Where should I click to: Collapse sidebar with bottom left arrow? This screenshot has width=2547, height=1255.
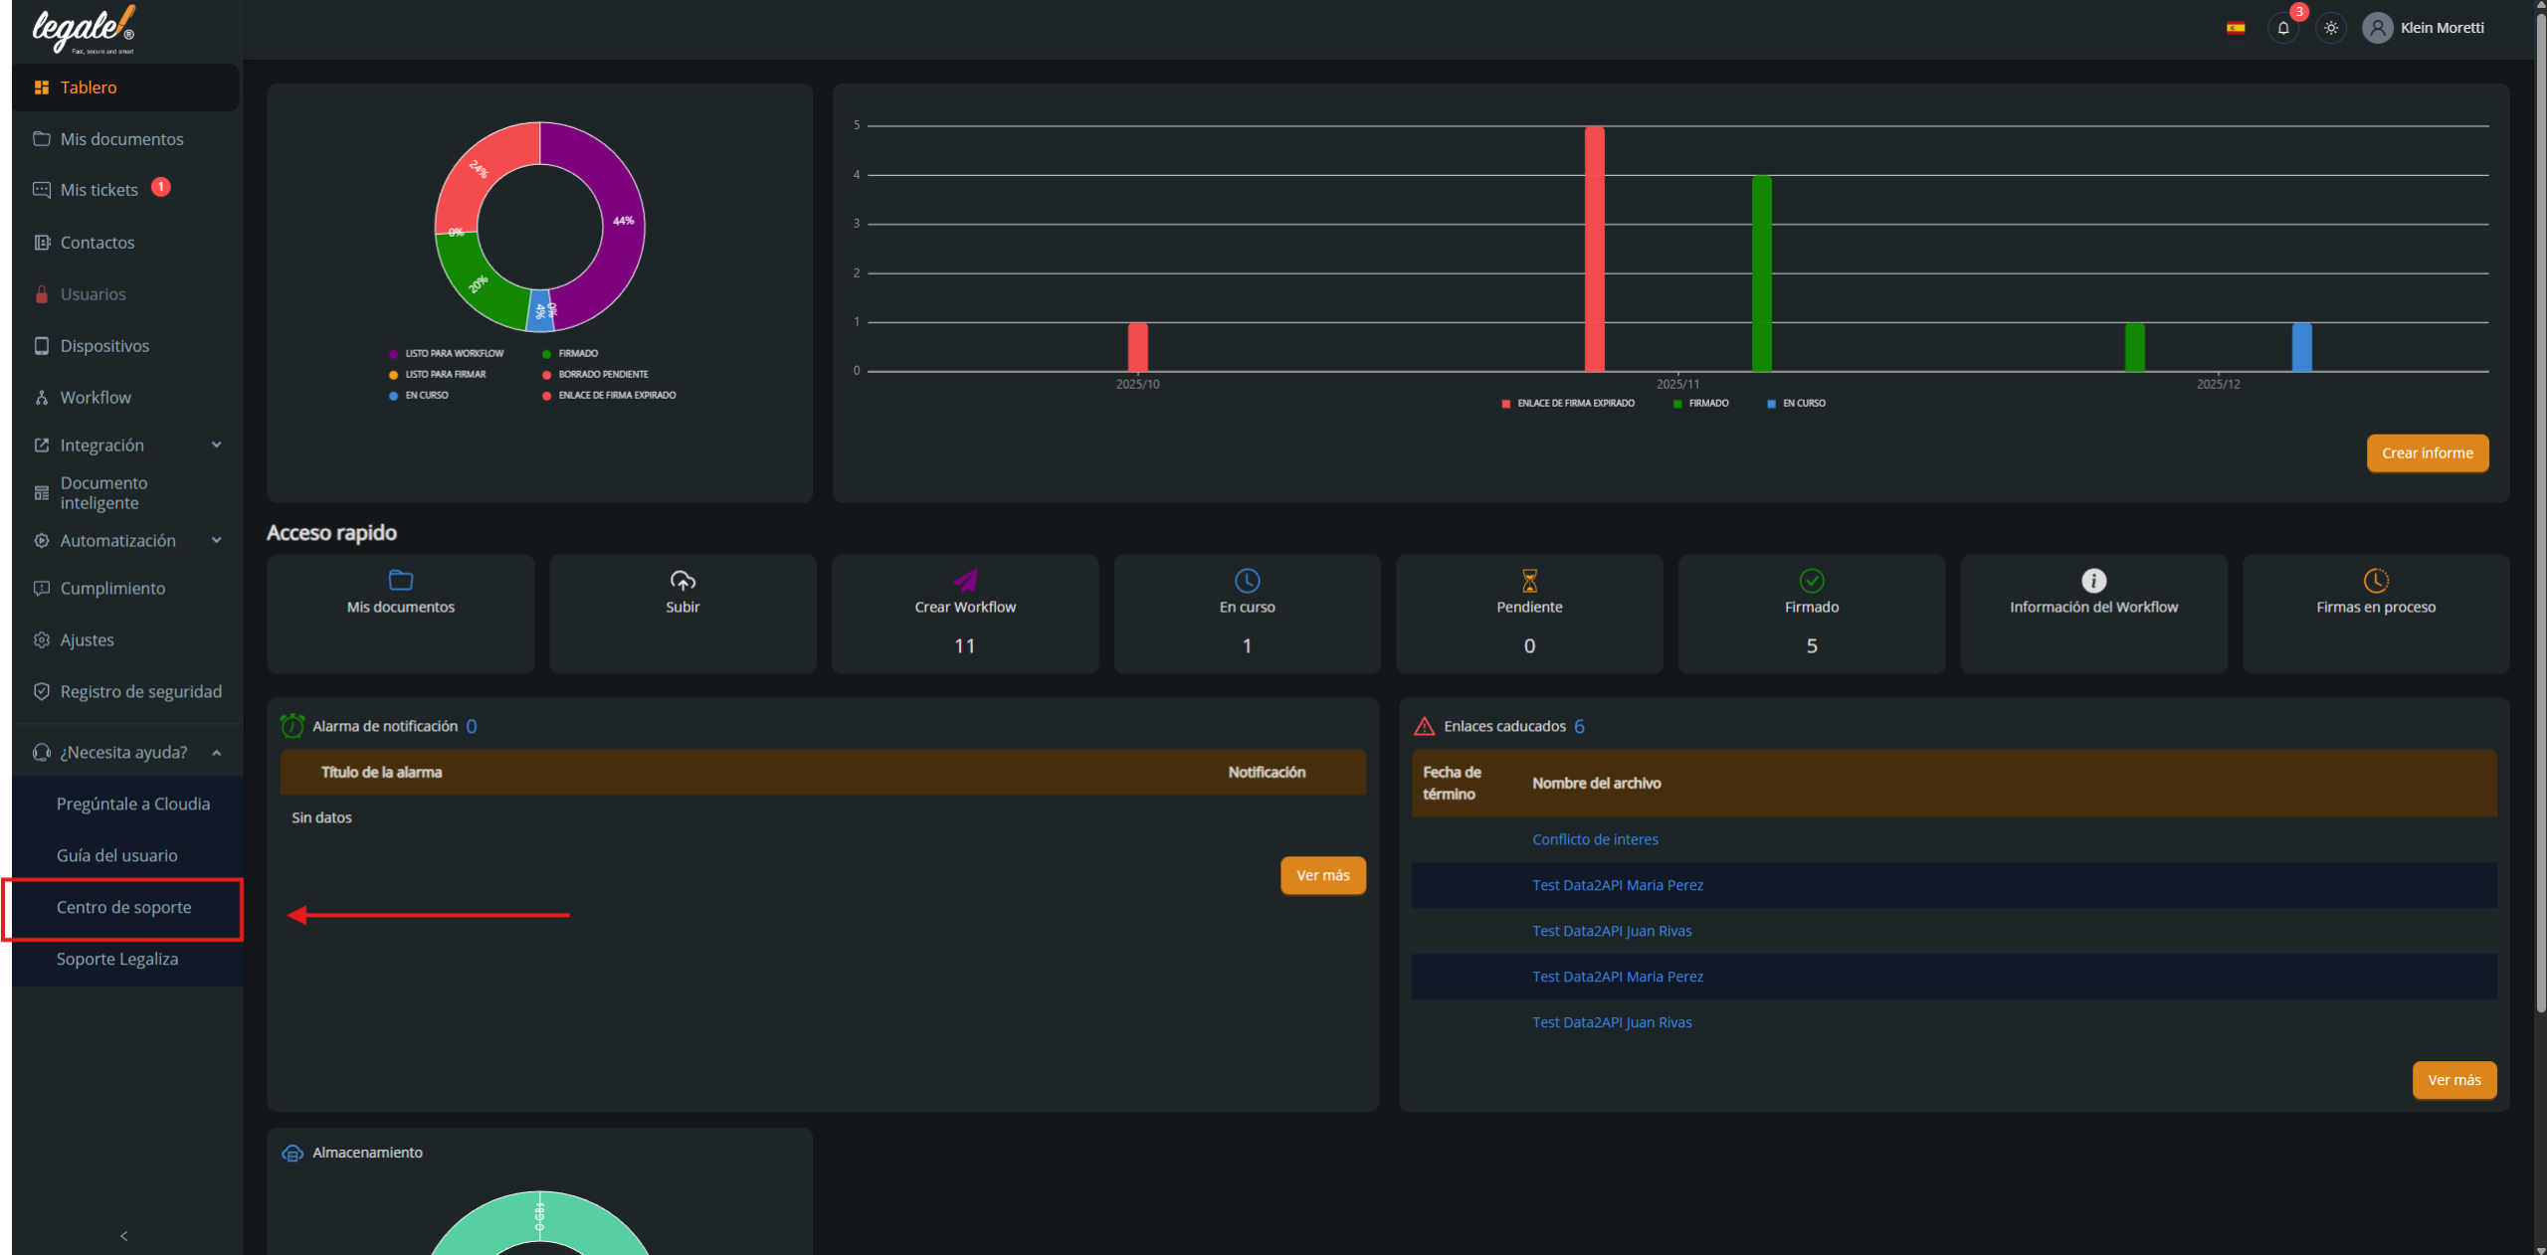click(124, 1236)
